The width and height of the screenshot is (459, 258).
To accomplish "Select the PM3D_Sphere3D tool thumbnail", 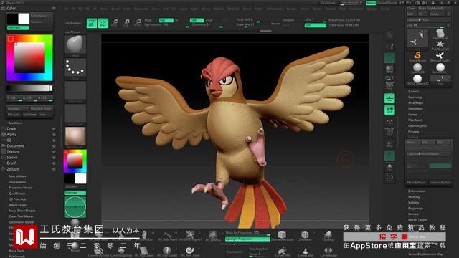I will (x=417, y=79).
